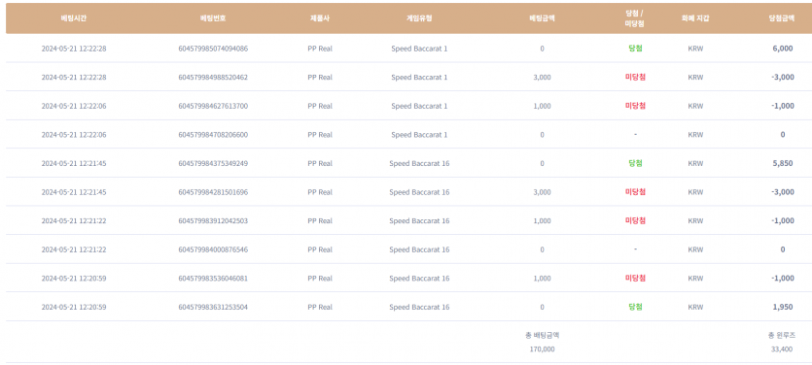This screenshot has height=365, width=812.
Task: Click the 5,850 winning amount
Action: point(783,163)
